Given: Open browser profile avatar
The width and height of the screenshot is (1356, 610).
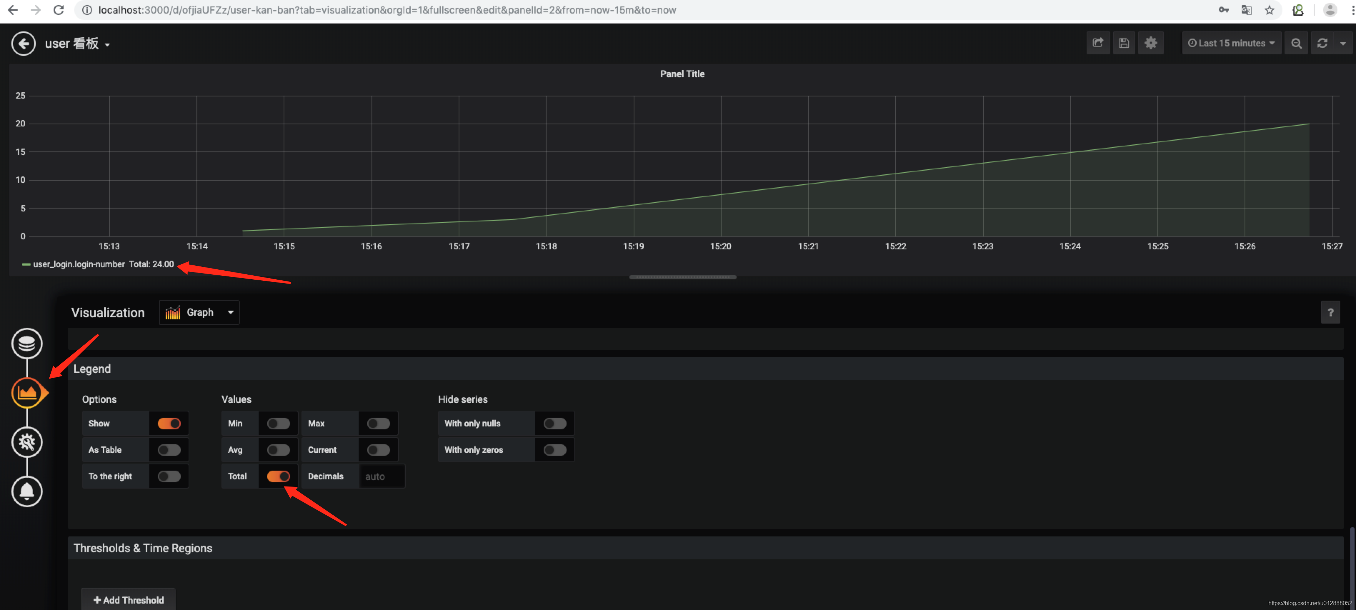Looking at the screenshot, I should (x=1330, y=10).
